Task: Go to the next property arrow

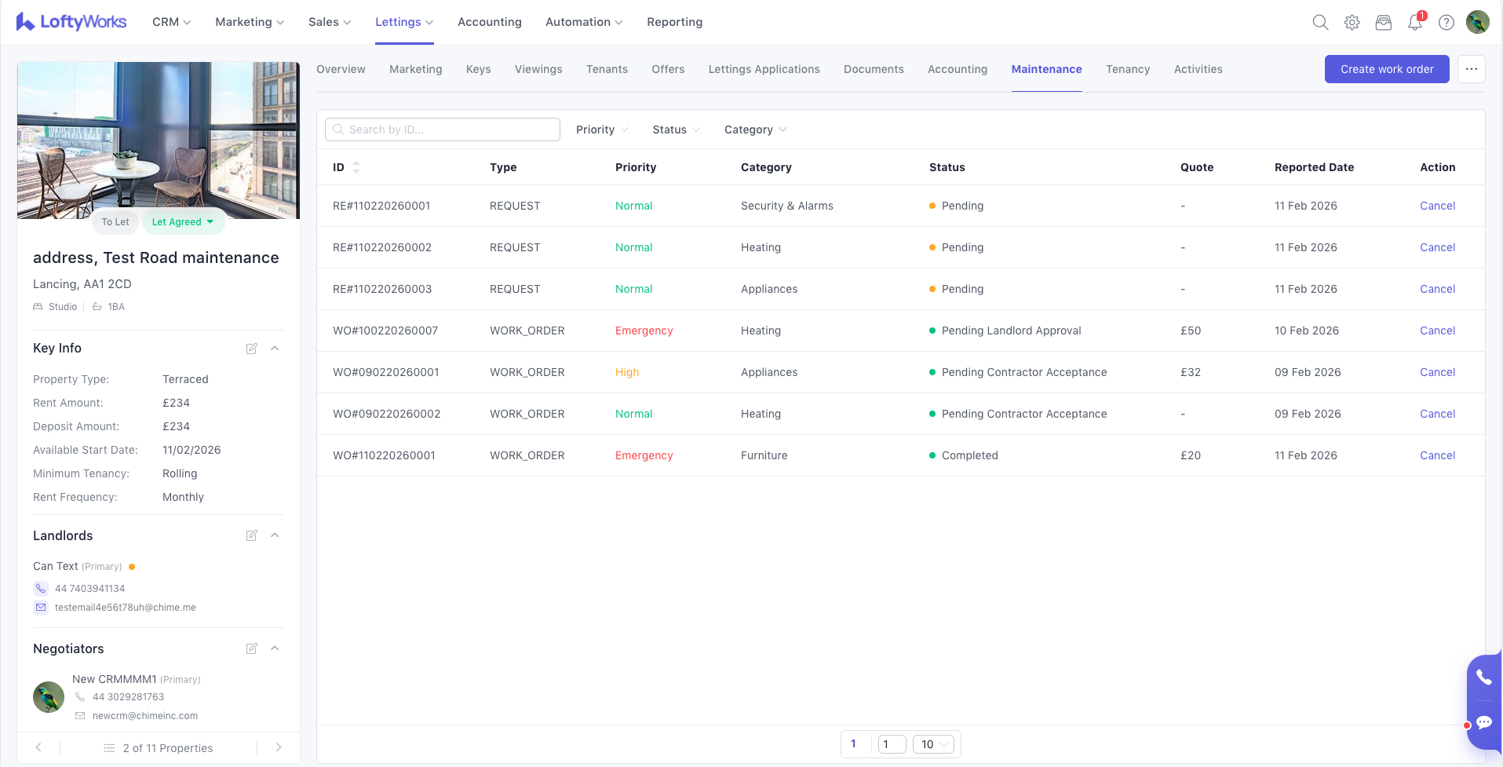Action: pos(279,747)
